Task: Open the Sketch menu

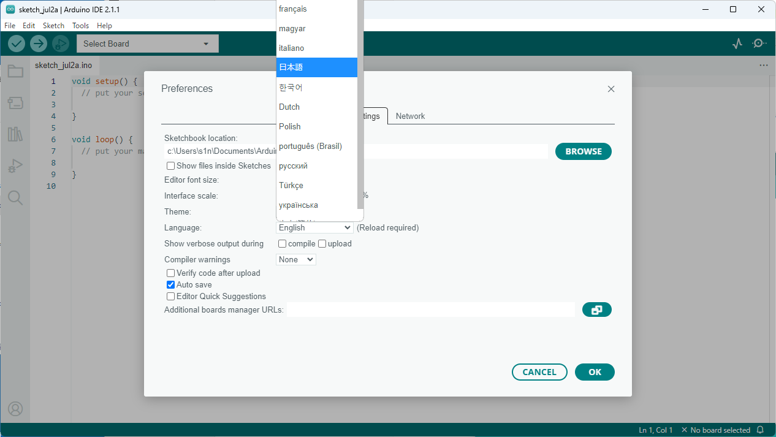Action: [53, 26]
